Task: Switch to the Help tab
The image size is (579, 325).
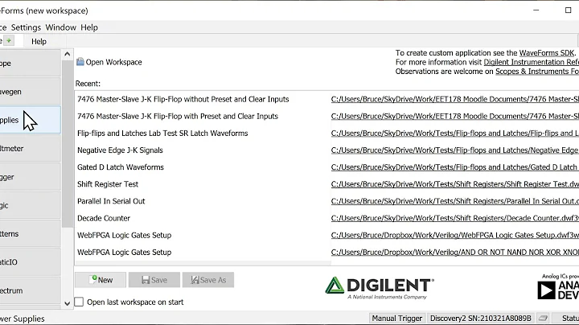Action: [39, 41]
